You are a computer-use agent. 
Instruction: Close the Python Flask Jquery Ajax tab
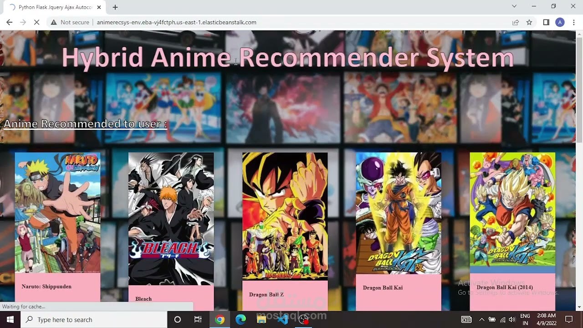[99, 7]
